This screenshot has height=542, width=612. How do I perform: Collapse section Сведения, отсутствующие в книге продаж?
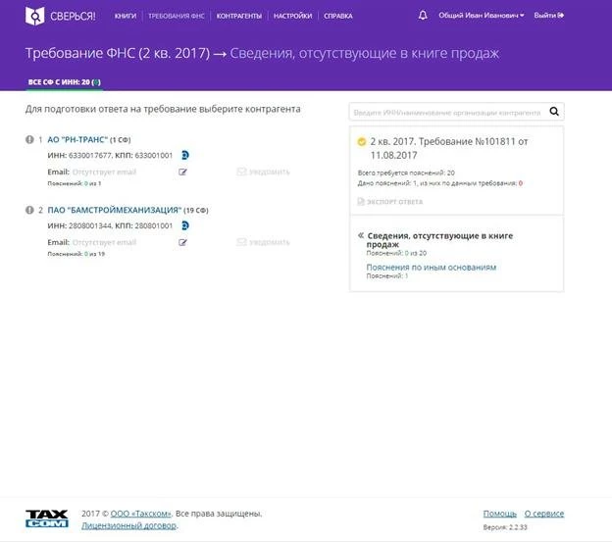pyautogui.click(x=361, y=235)
